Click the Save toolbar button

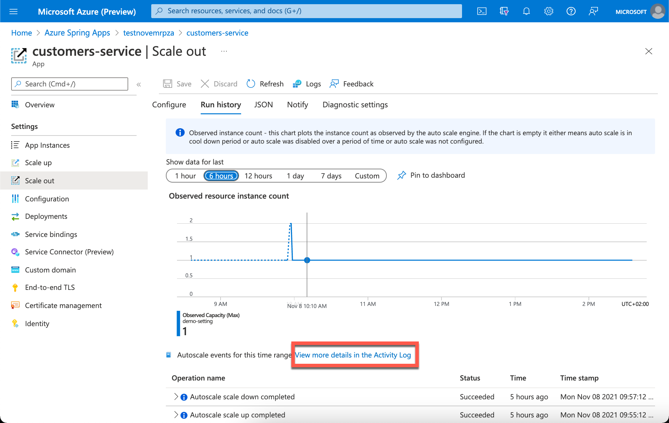pos(177,84)
